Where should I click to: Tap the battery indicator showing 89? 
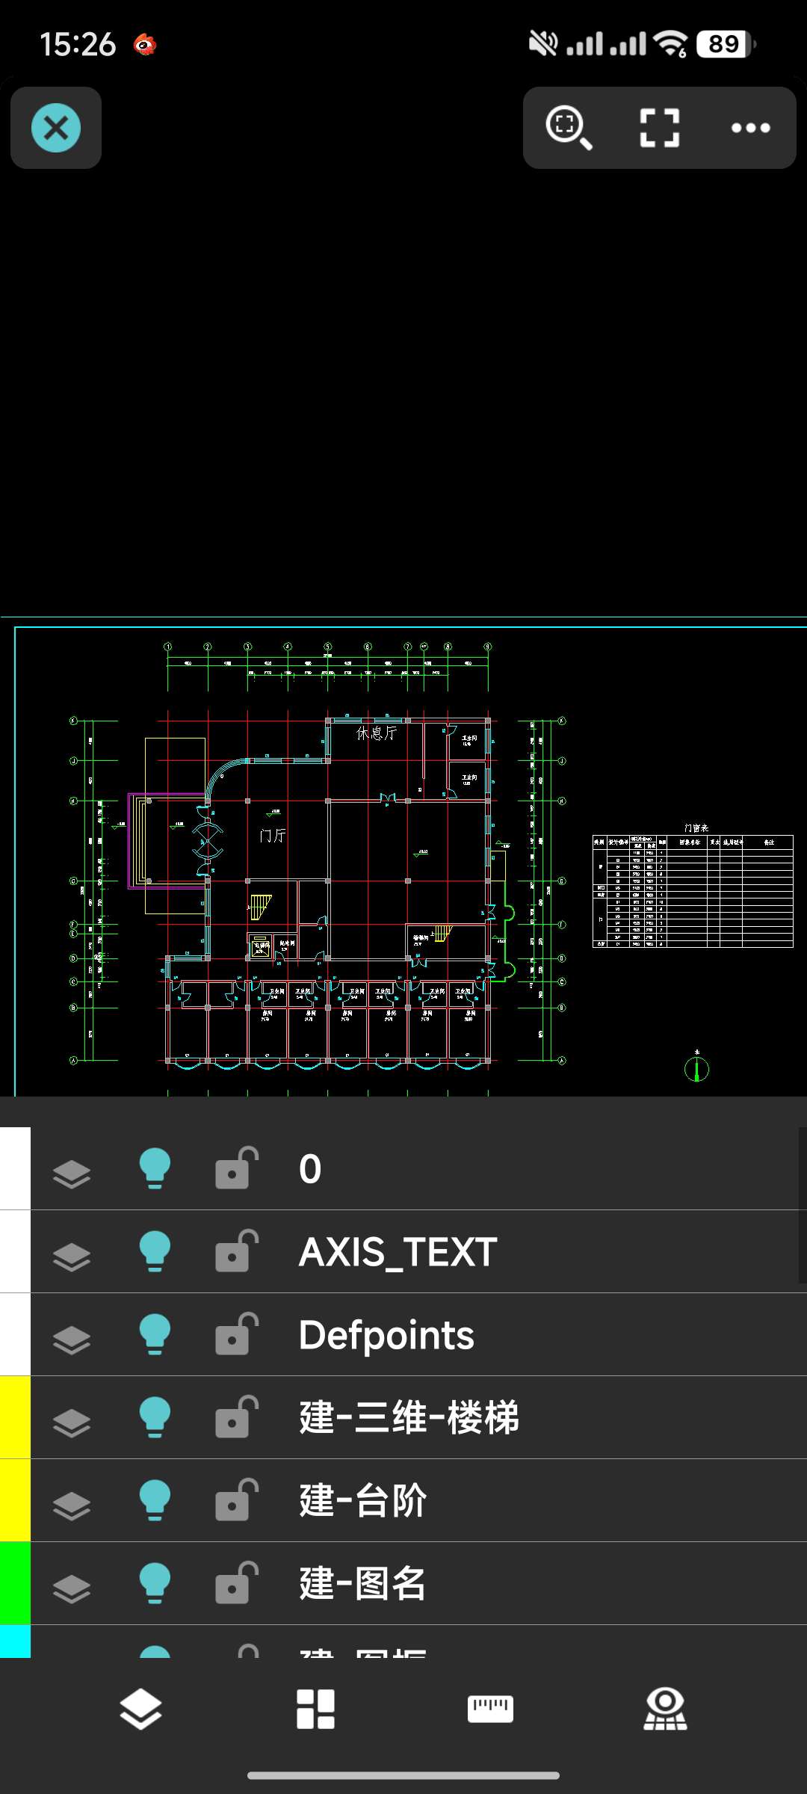(x=726, y=44)
